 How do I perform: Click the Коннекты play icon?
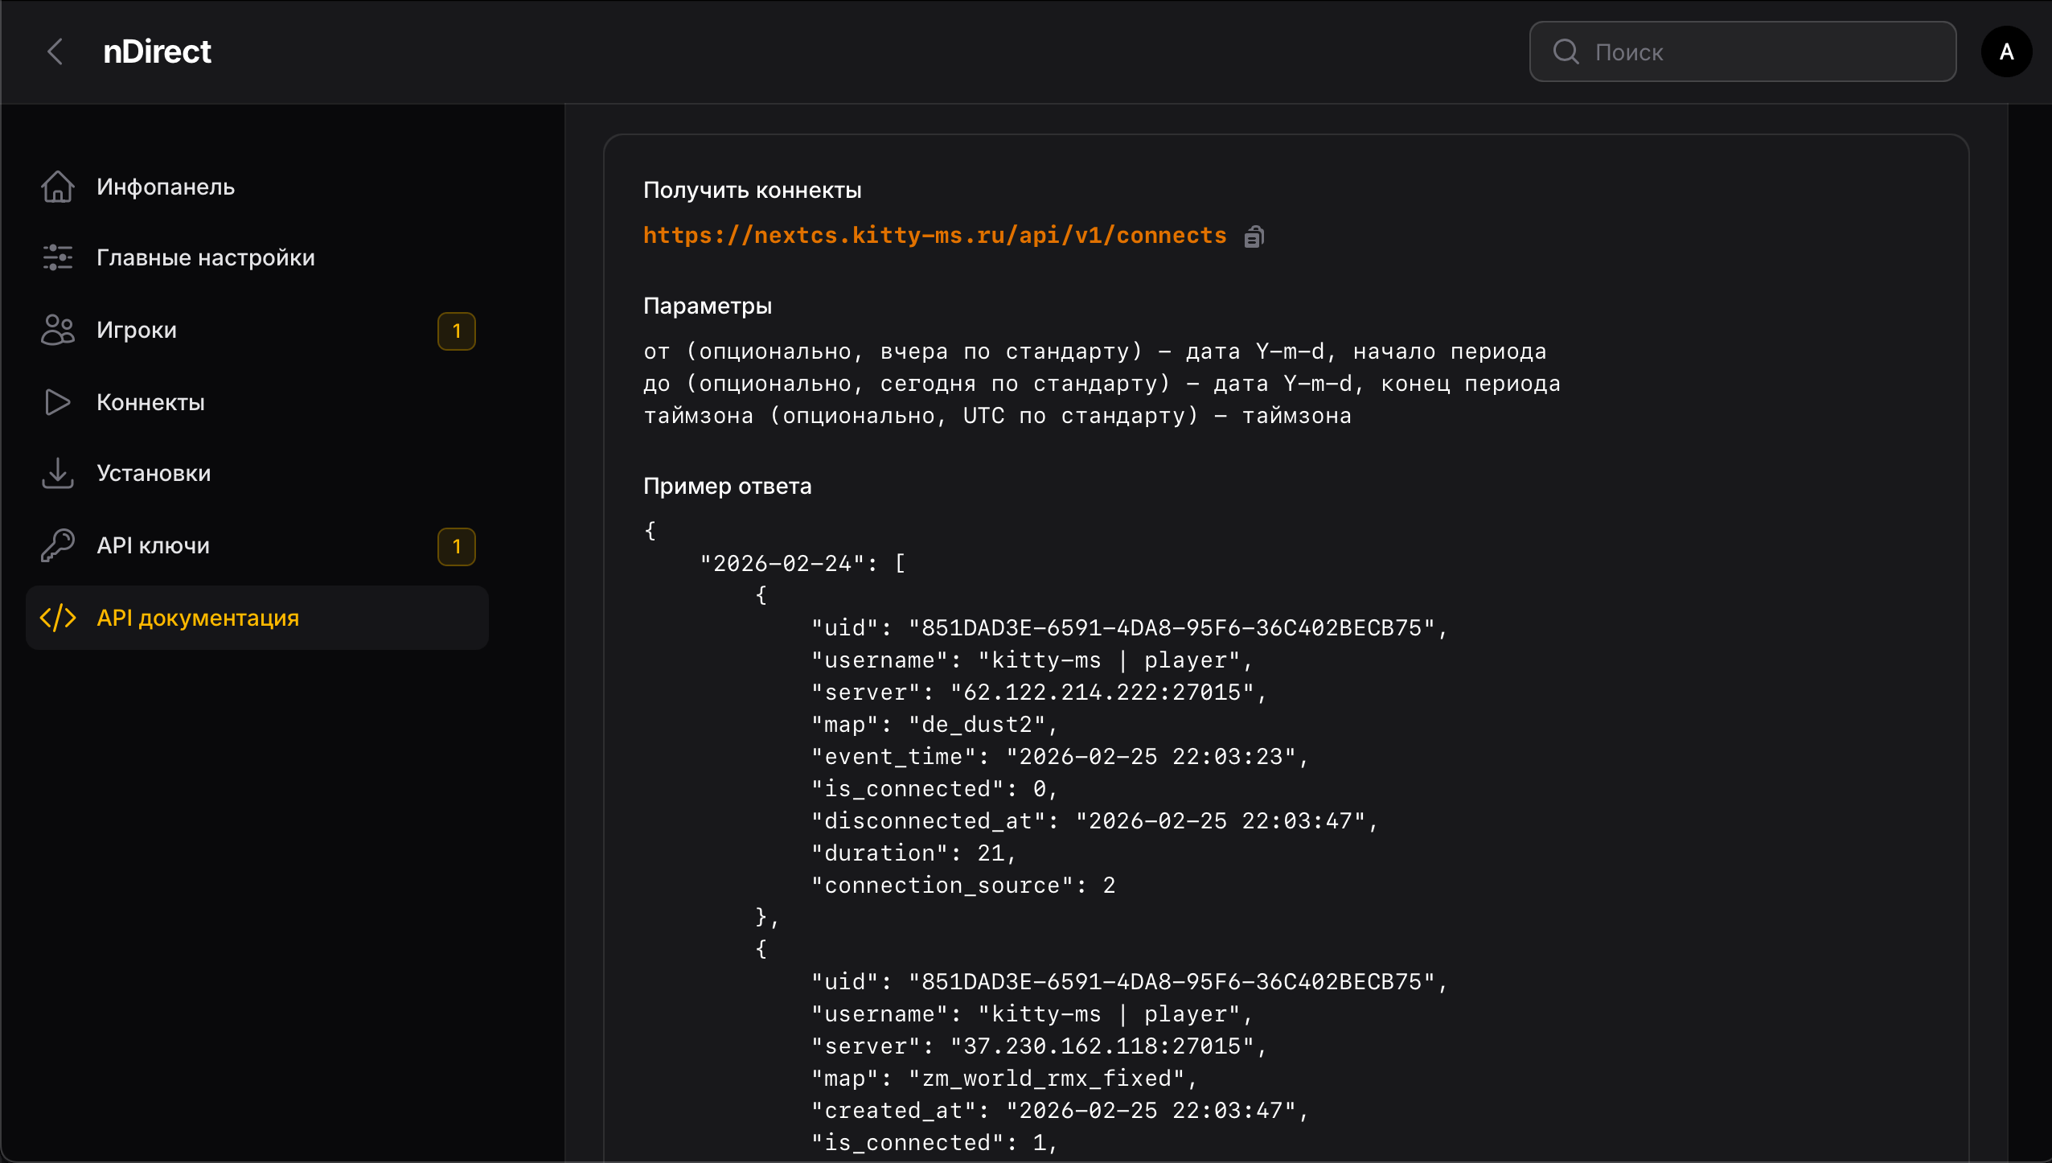[57, 401]
